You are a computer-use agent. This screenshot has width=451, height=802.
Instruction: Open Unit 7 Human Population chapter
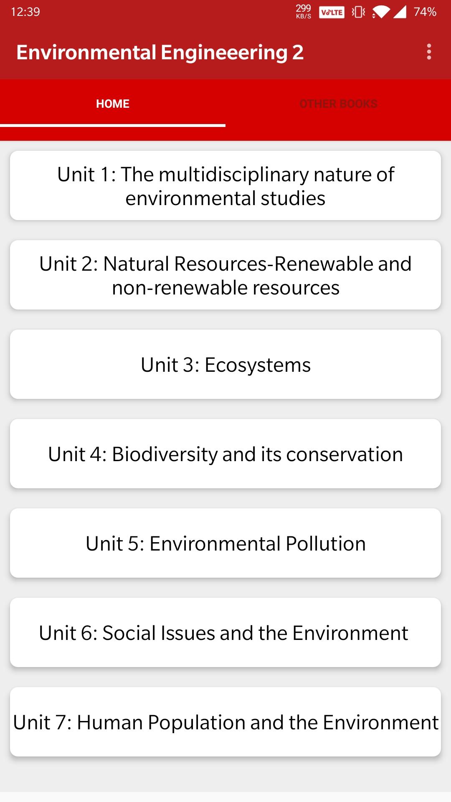225,722
